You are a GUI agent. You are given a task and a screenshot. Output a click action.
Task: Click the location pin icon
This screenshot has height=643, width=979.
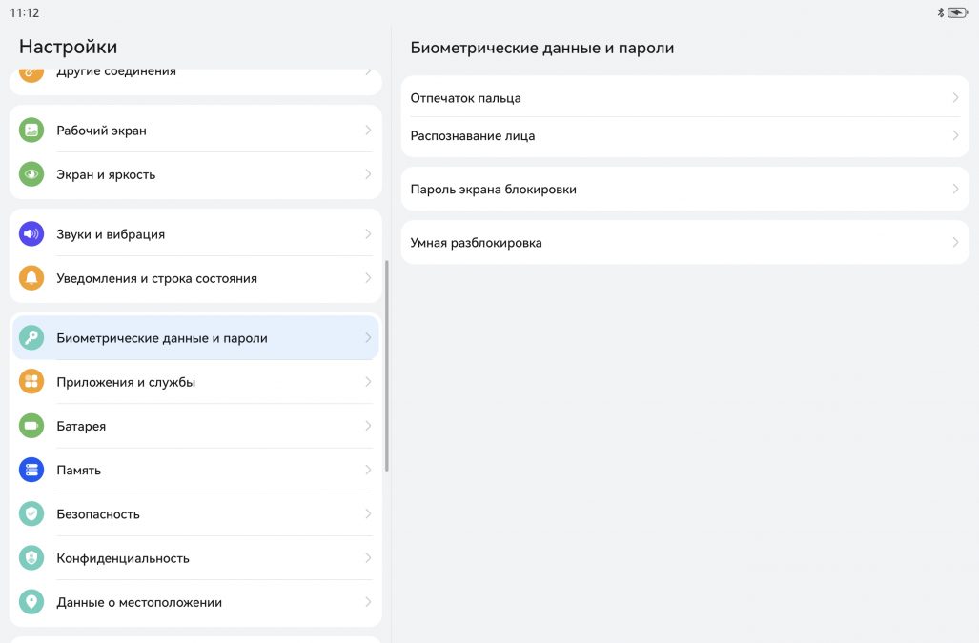pos(31,602)
